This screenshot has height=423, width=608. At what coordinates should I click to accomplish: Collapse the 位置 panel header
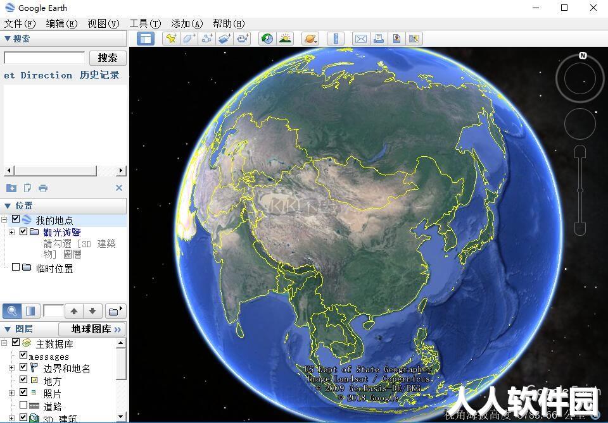63,206
